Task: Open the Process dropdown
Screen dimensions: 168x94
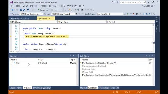Action: (42, 14)
